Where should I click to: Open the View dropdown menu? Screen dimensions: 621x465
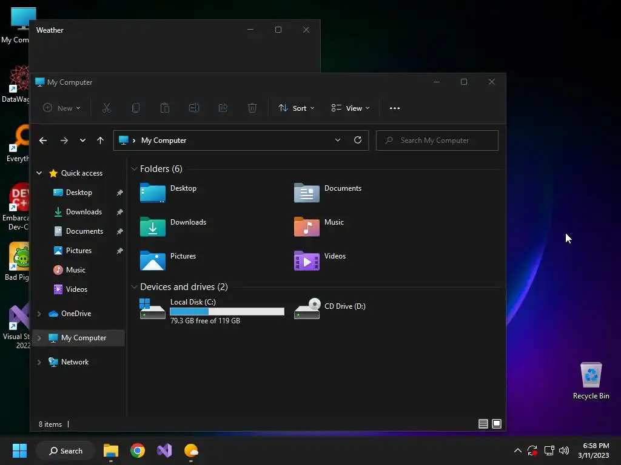tap(351, 108)
